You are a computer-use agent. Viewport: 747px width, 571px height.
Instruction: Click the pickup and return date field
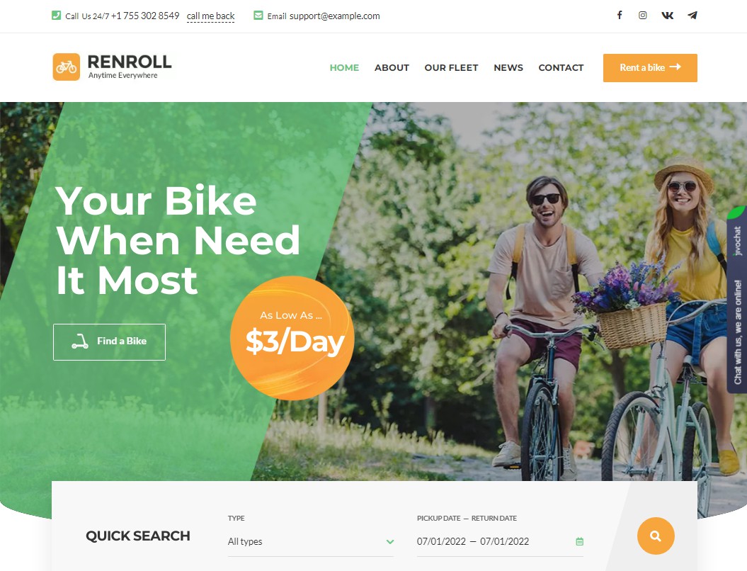tap(500, 541)
